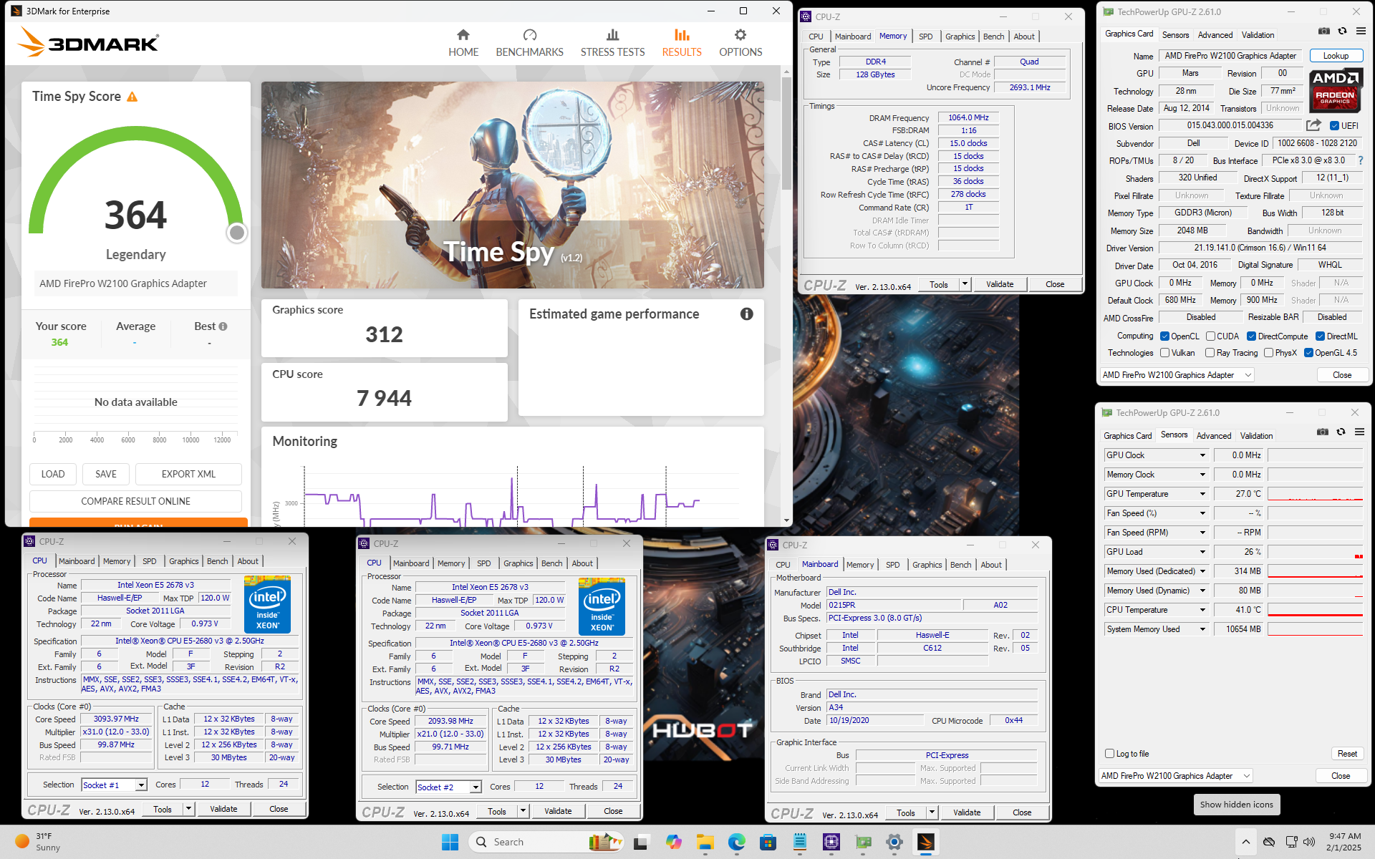The width and height of the screenshot is (1375, 859).
Task: Open Microsoft Edge from taskbar
Action: (737, 842)
